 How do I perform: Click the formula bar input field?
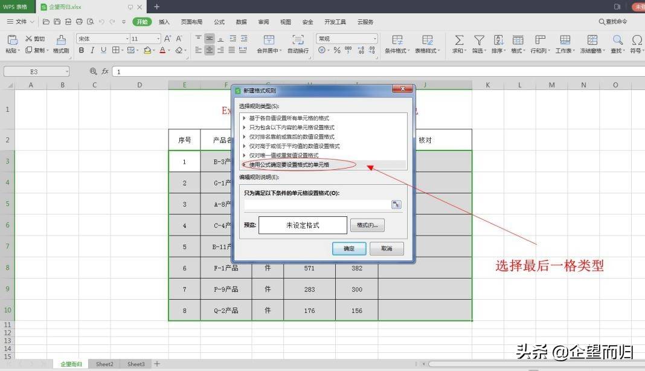click(379, 72)
